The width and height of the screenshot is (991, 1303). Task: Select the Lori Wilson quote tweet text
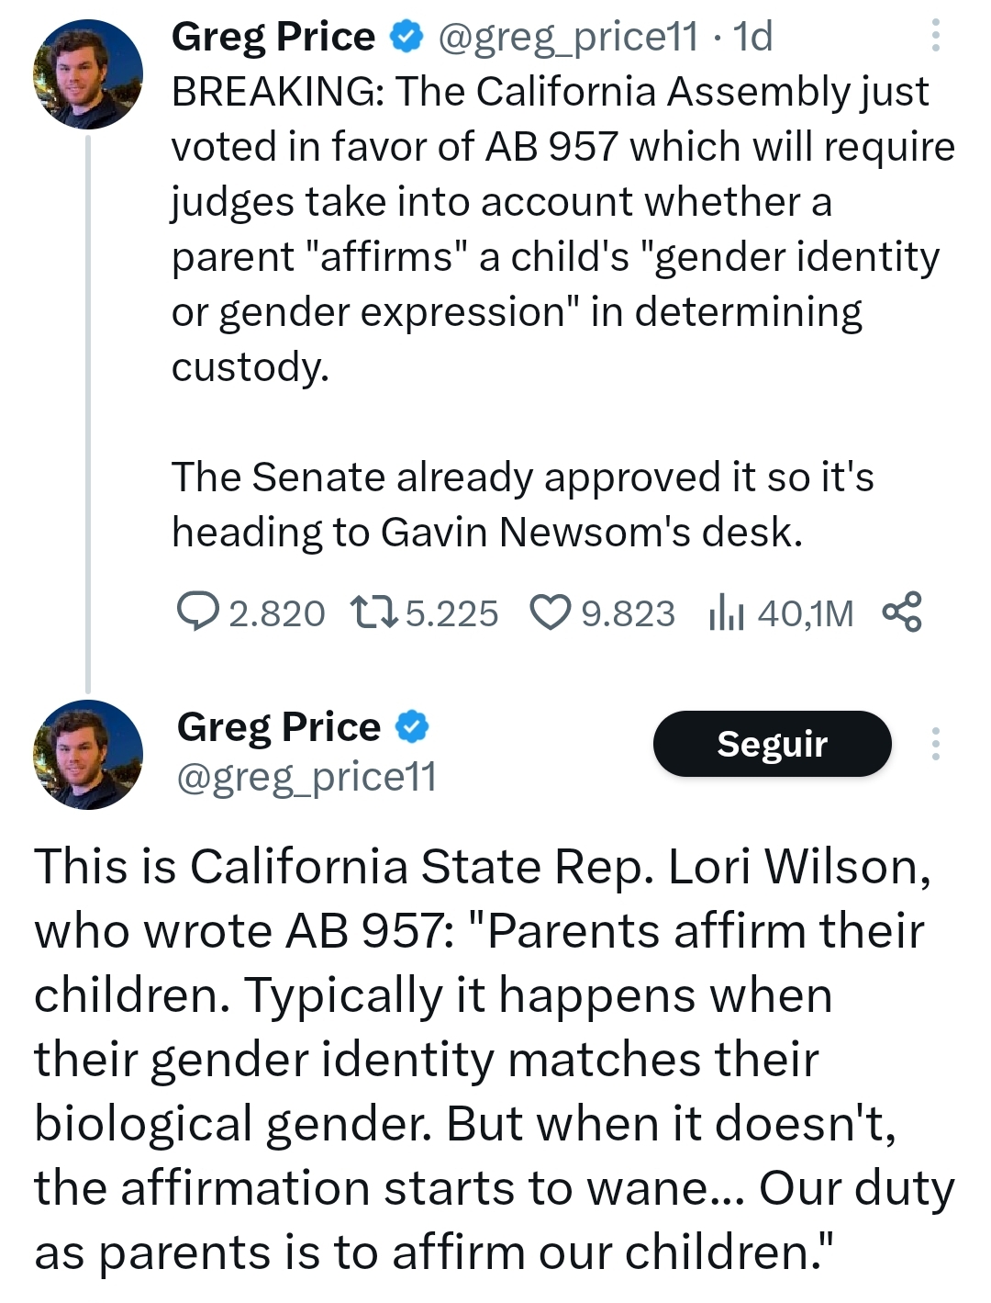tap(494, 1059)
